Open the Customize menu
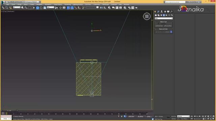Screen dimensions: 216x121 (x=97, y=4)
